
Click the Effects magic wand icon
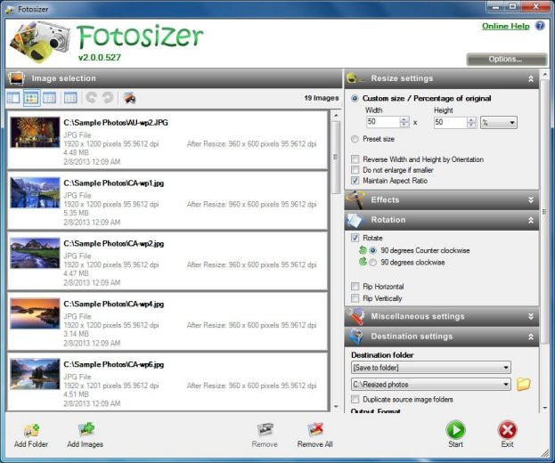(355, 199)
